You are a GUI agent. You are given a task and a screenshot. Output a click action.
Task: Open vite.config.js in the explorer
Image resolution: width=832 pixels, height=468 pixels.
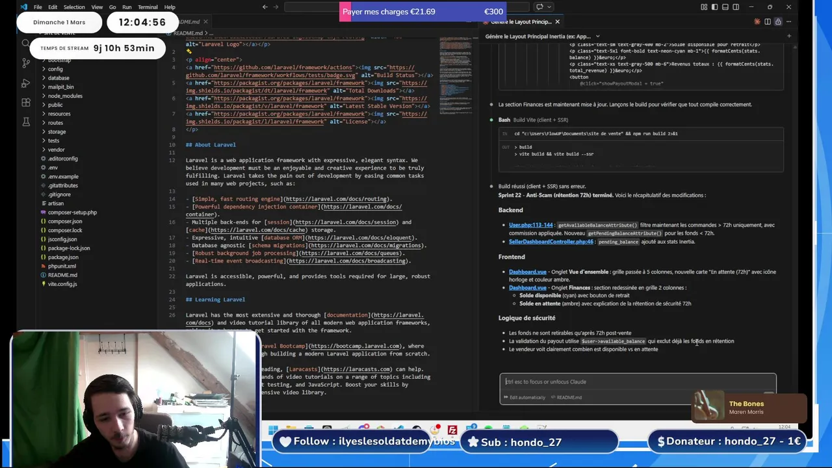point(62,284)
